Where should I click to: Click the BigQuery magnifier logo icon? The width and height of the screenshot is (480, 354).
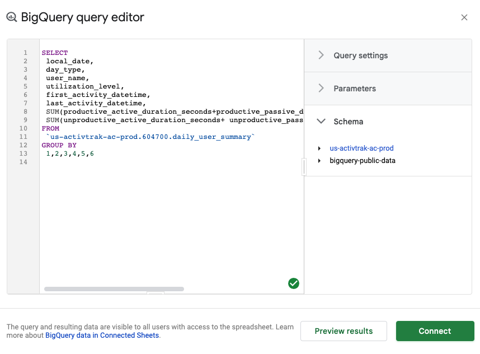pos(12,17)
